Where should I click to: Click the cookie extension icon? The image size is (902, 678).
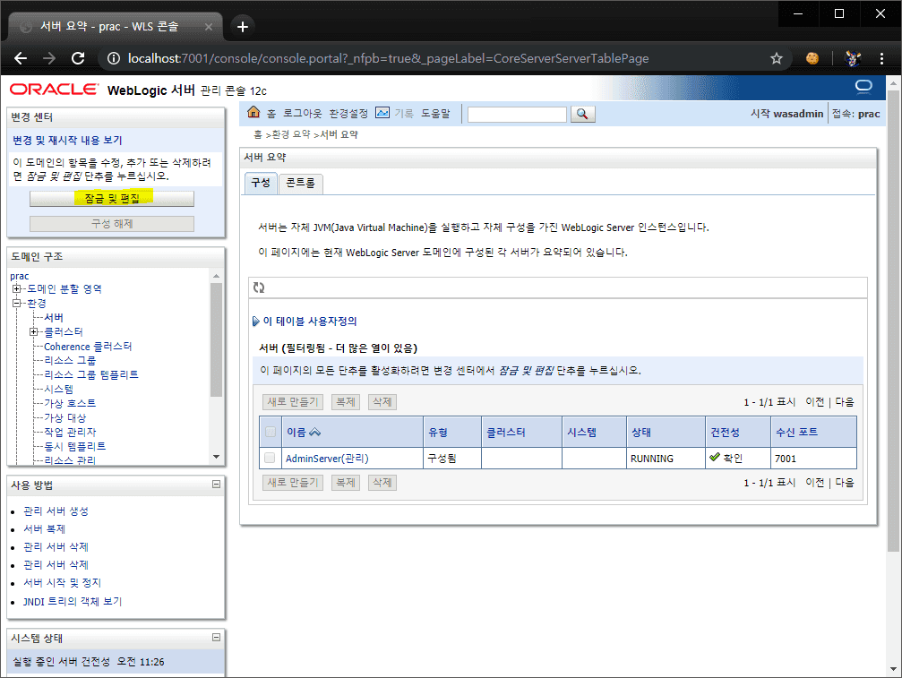click(812, 58)
